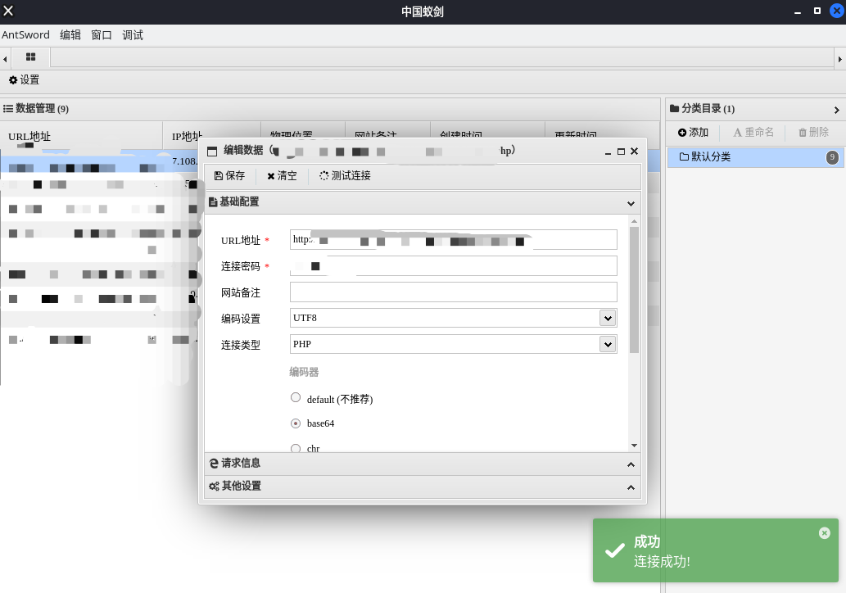Click the 编辑数据 dialog window icon
846x593 pixels.
(213, 151)
